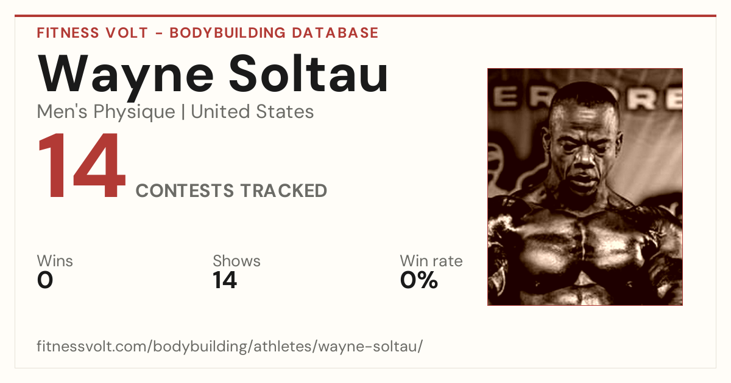Screen dimensions: 731x383
Task: Click the red top border line
Action: 365,16
